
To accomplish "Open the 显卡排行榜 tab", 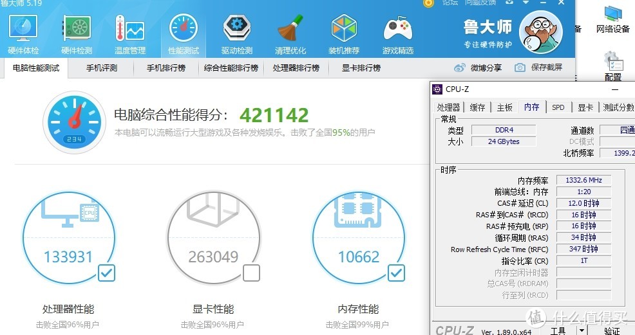I will (x=361, y=68).
